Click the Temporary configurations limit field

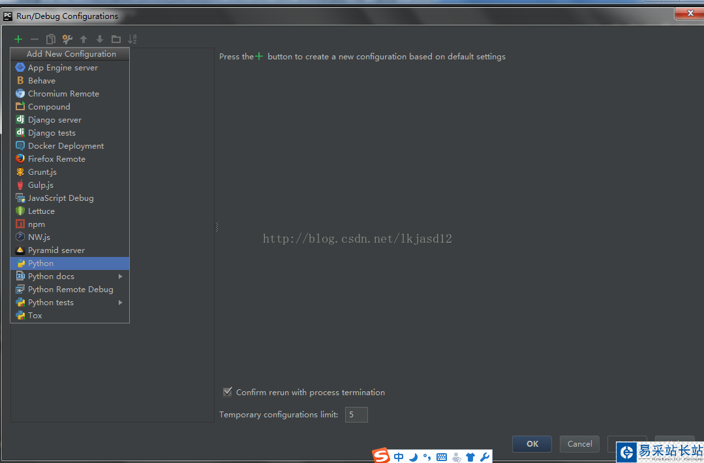(x=356, y=415)
